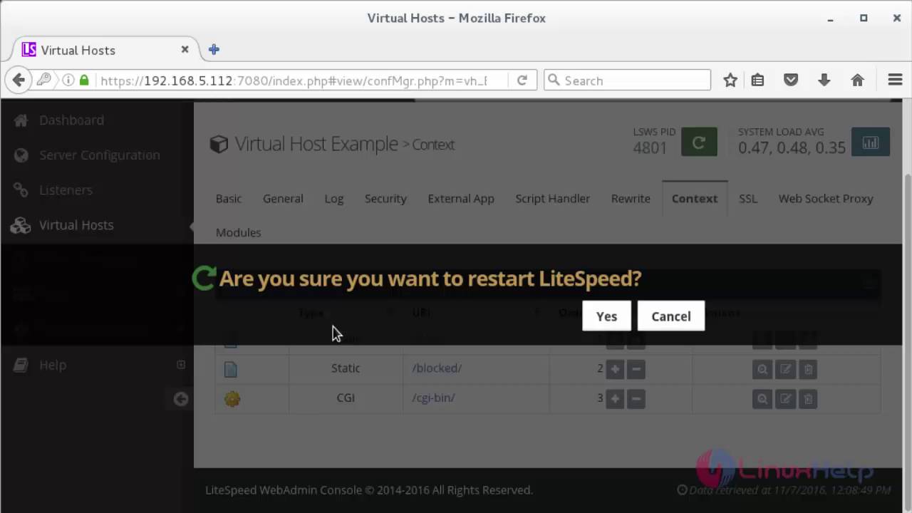
Task: Switch to the Security tab
Action: point(385,199)
